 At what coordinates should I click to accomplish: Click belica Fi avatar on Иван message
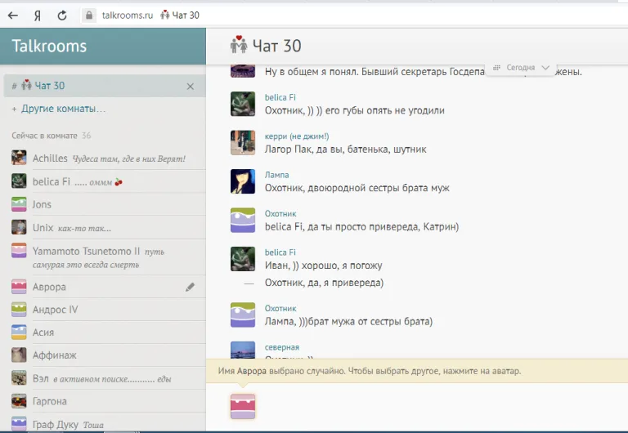click(x=243, y=259)
